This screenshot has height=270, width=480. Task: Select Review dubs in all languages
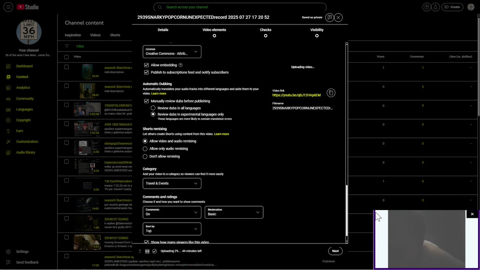click(153, 108)
